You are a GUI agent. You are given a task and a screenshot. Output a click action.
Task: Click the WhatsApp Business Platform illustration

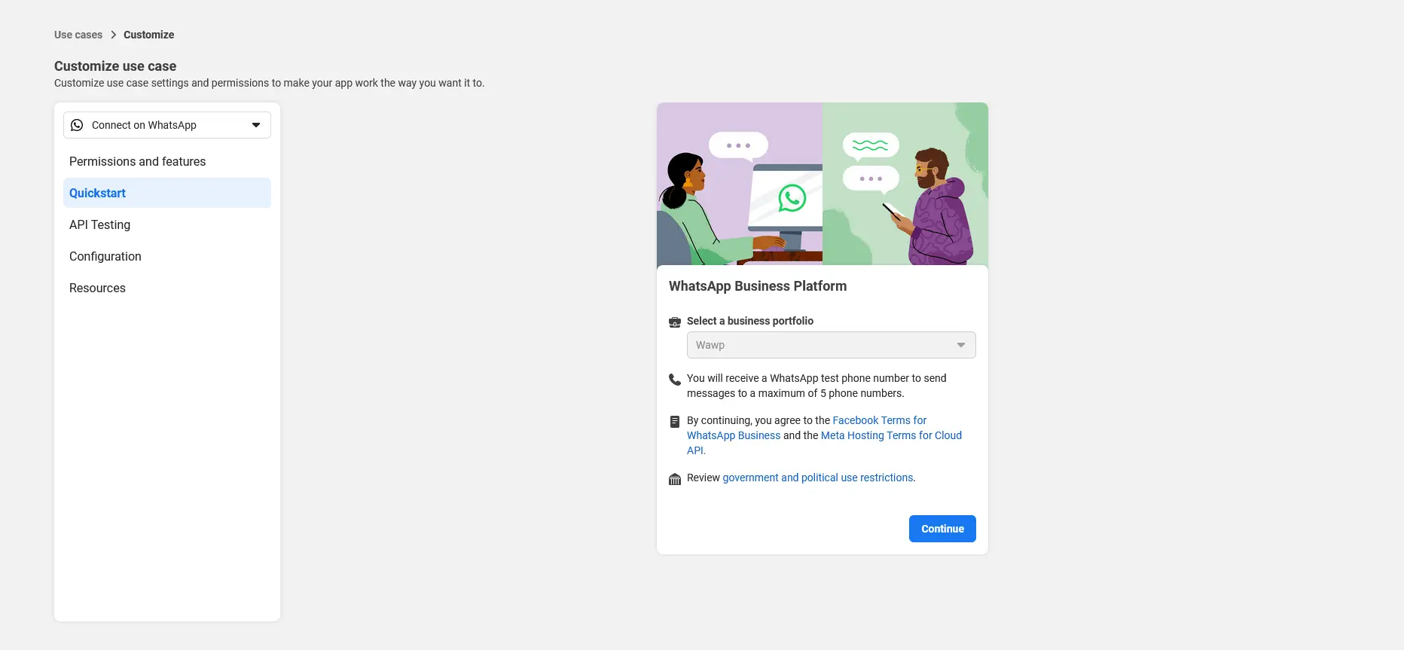point(823,184)
